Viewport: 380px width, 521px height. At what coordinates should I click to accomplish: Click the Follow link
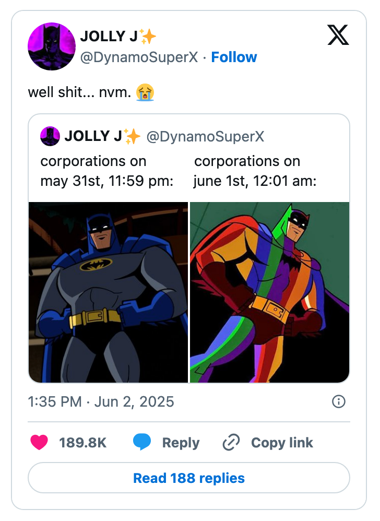234,57
